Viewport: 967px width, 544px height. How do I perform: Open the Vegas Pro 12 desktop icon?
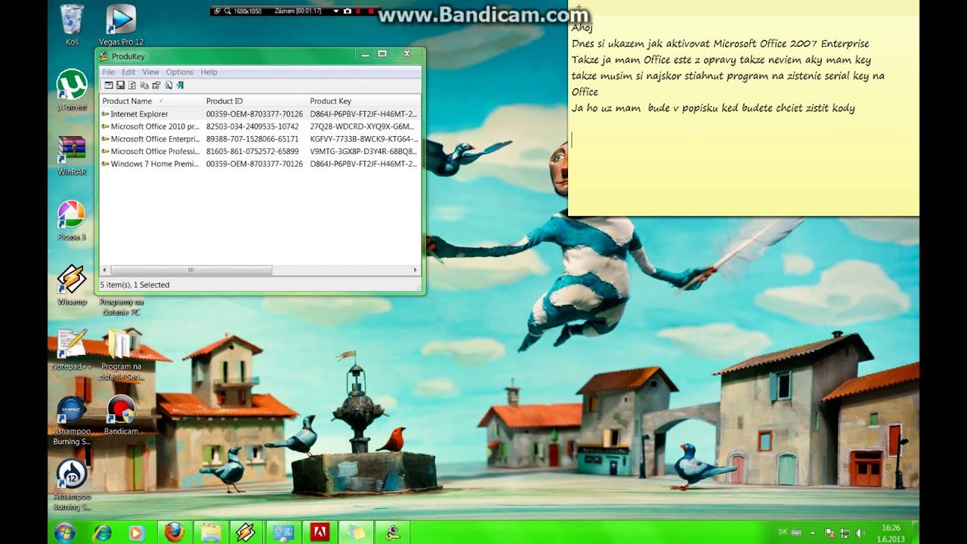[x=121, y=25]
